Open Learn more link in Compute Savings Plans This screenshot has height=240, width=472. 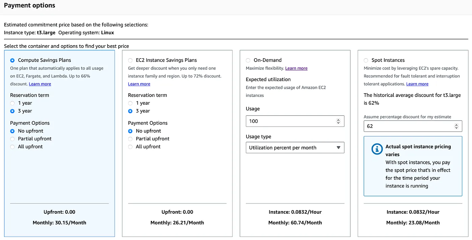point(40,84)
